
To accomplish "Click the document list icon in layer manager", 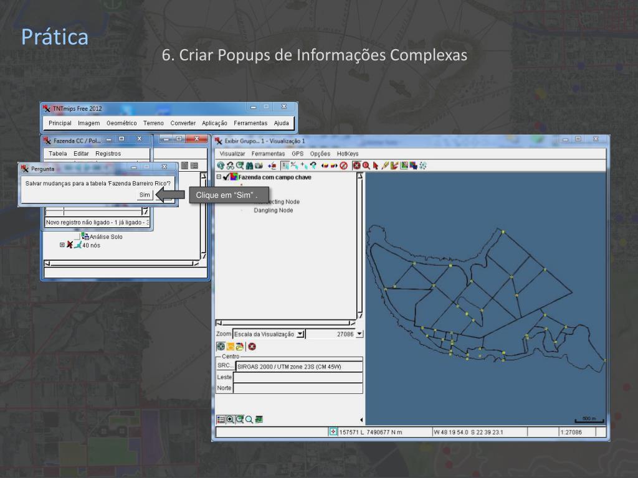I will [x=184, y=166].
